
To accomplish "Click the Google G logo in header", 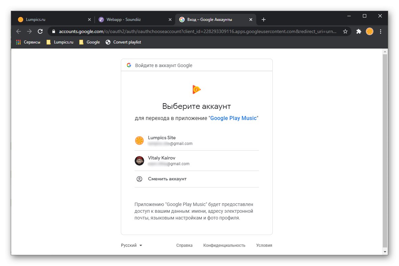I will (x=129, y=65).
